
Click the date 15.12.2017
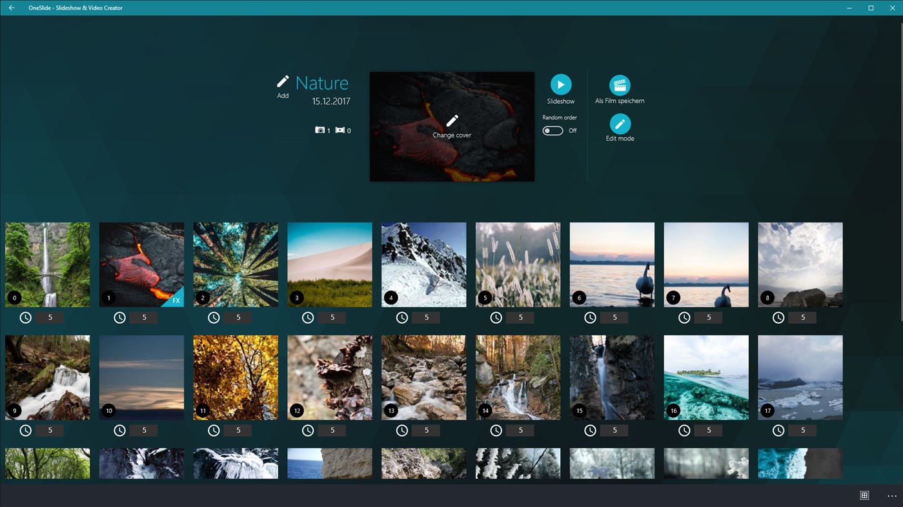tap(330, 101)
